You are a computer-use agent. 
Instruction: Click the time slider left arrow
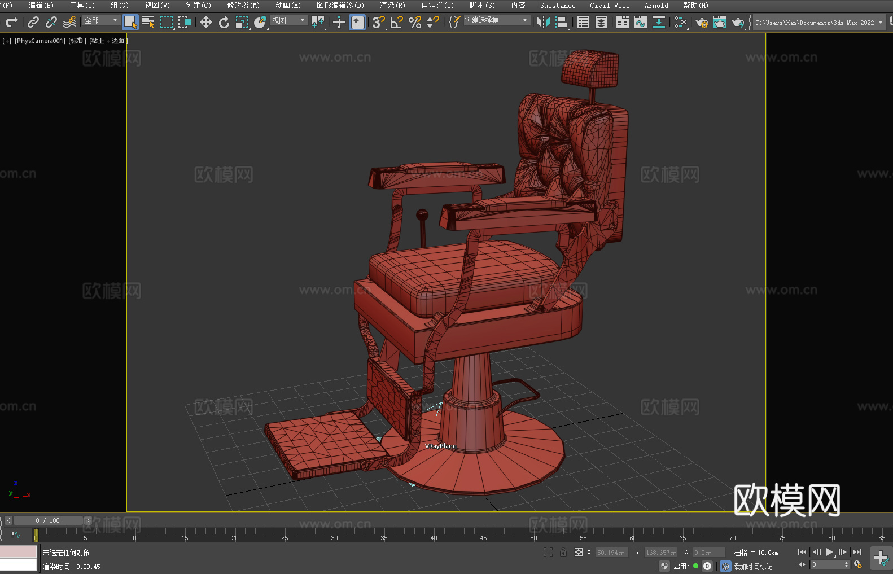8,520
